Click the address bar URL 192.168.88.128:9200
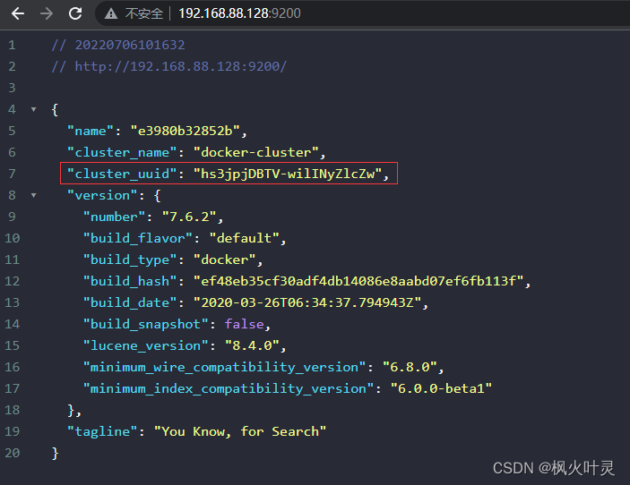 click(x=239, y=13)
